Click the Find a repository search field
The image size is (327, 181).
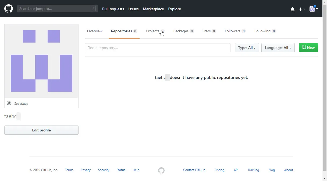coord(158,48)
